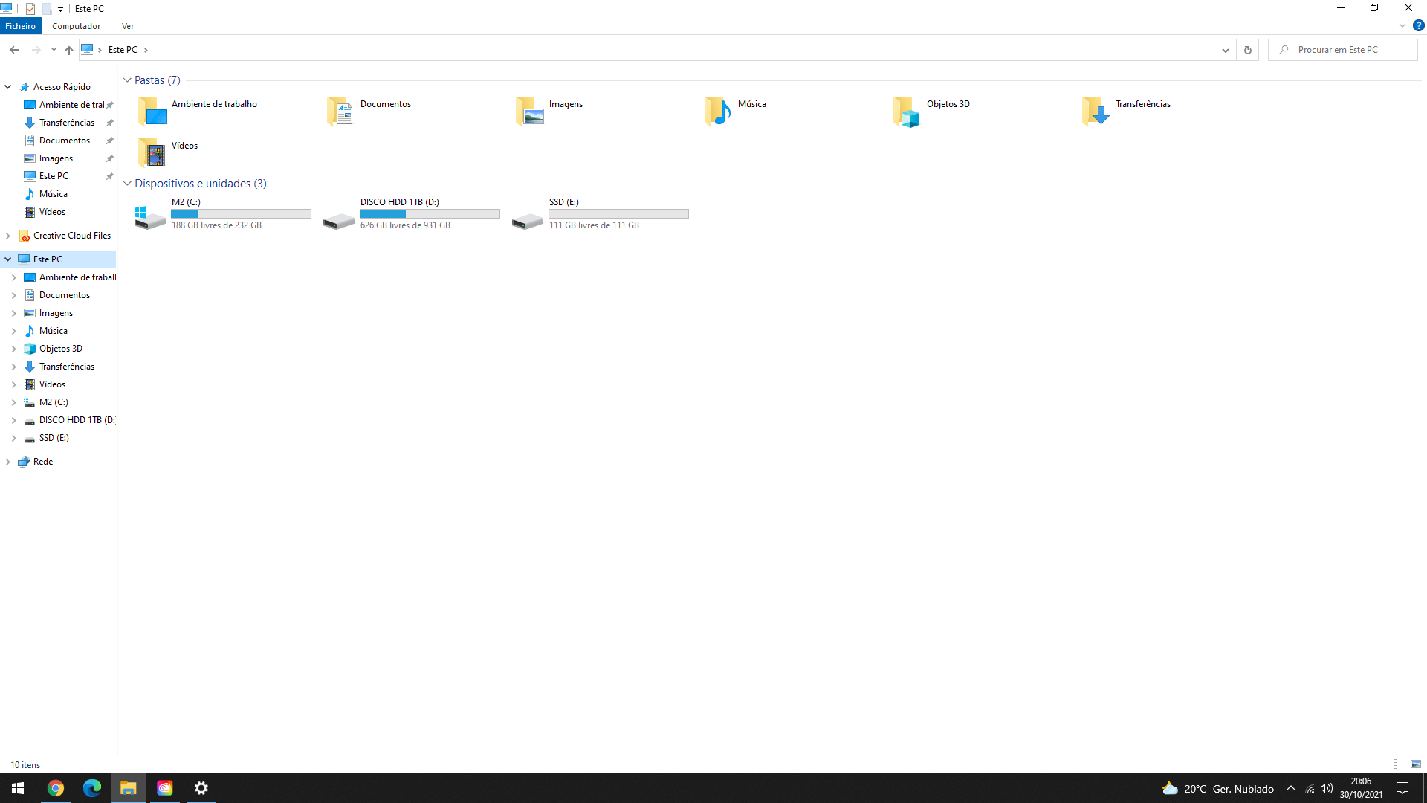Collapse the Pastas (7) section

point(127,80)
